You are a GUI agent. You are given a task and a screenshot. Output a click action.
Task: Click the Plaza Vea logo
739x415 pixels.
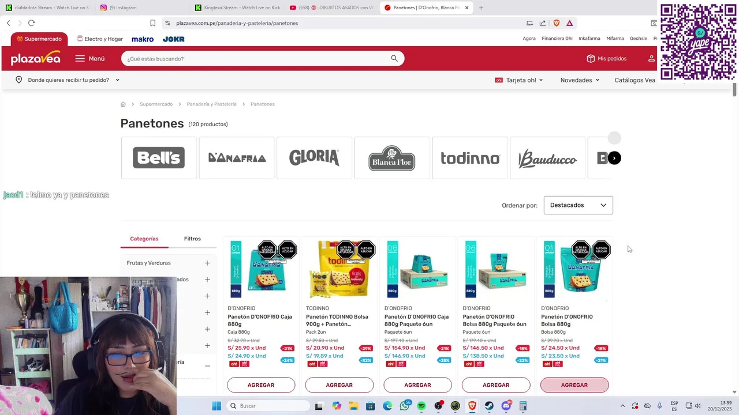click(x=36, y=58)
